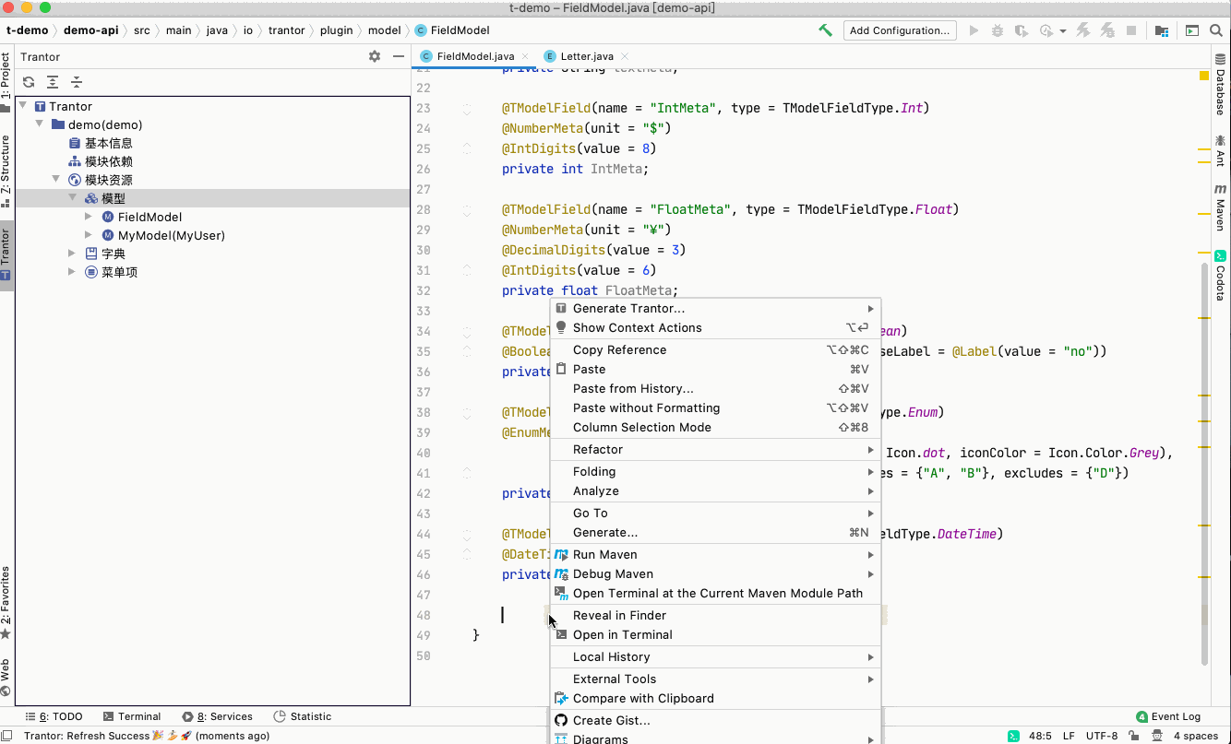
Task: Open Project Structure from the toolbar icon
Action: [1161, 30]
